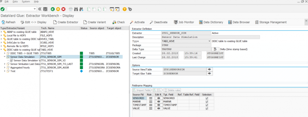The height and width of the screenshot is (117, 308).
Task: Click the Find Next binoculars-plus icon
Action: 81,9
